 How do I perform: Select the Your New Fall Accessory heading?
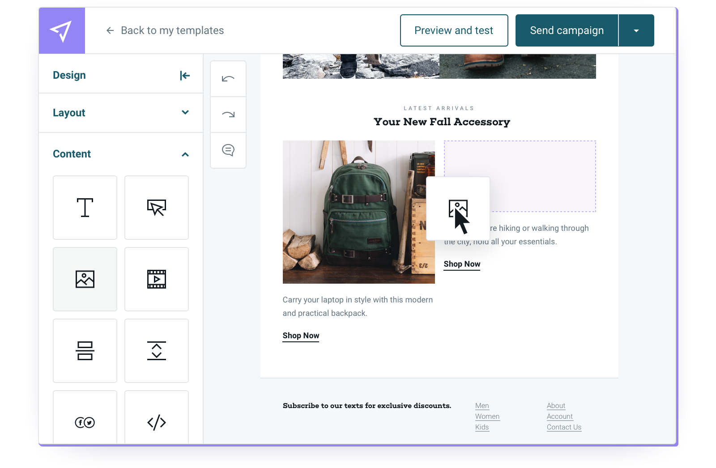pyautogui.click(x=442, y=122)
